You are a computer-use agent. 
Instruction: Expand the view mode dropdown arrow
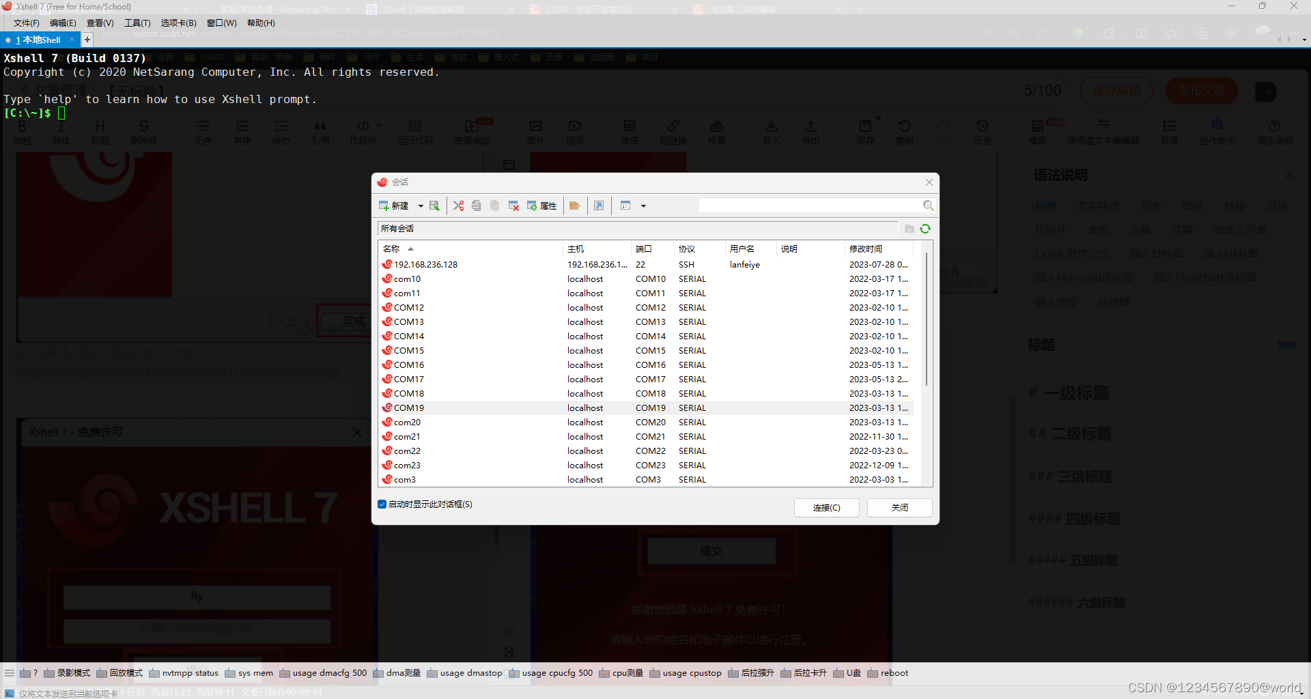tap(643, 205)
